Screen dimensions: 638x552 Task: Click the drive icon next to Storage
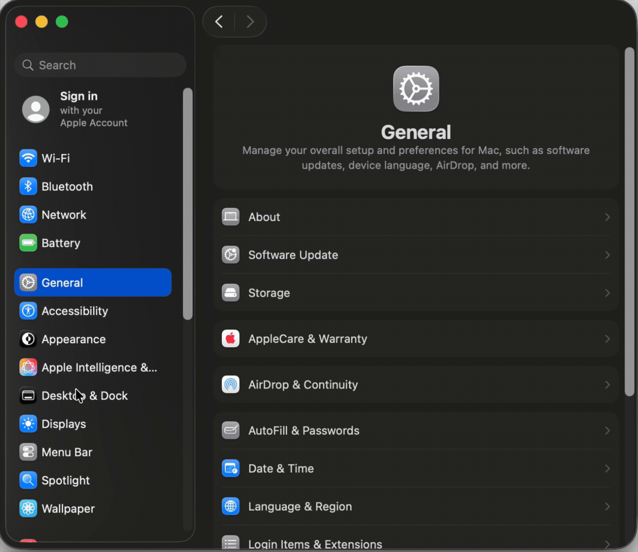pos(231,293)
